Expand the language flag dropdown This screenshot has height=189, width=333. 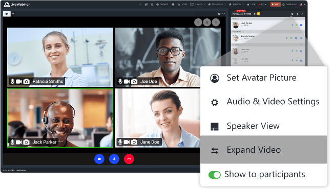[302, 4]
